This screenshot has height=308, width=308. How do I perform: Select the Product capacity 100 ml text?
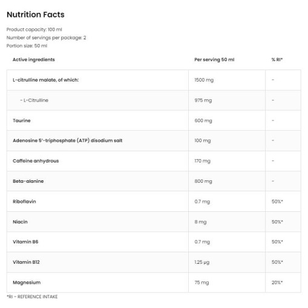click(34, 30)
